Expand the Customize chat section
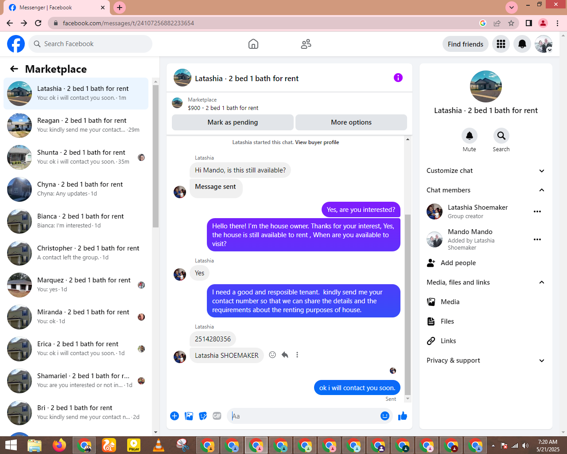This screenshot has width=567, height=454. point(486,171)
